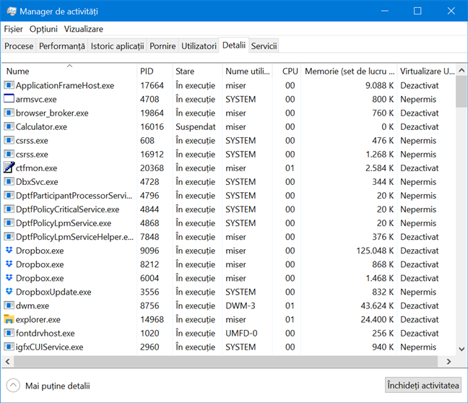Click the vertical scrollbar up arrow

(461, 71)
